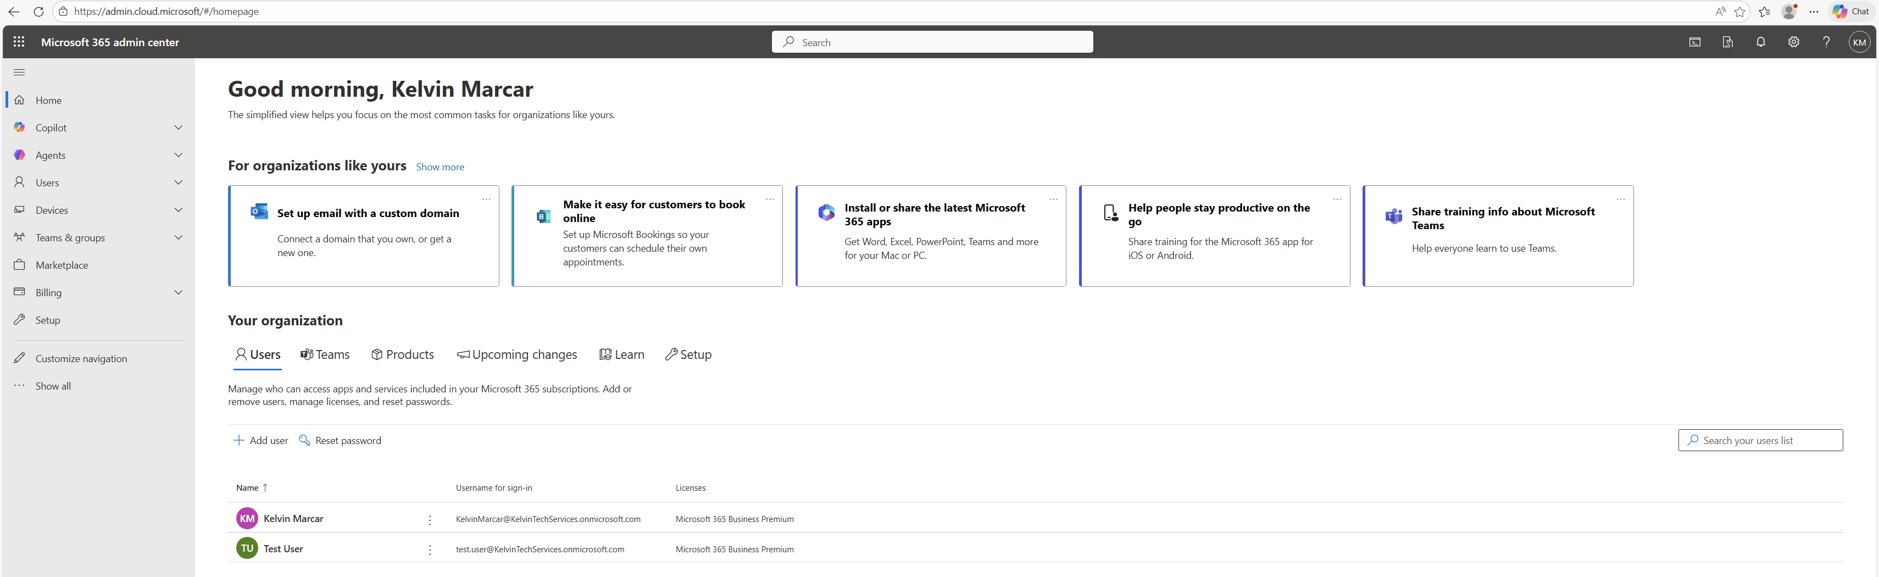Viewport: 1879px width, 577px height.
Task: Switch to the Upcoming changes tab
Action: pyautogui.click(x=517, y=354)
